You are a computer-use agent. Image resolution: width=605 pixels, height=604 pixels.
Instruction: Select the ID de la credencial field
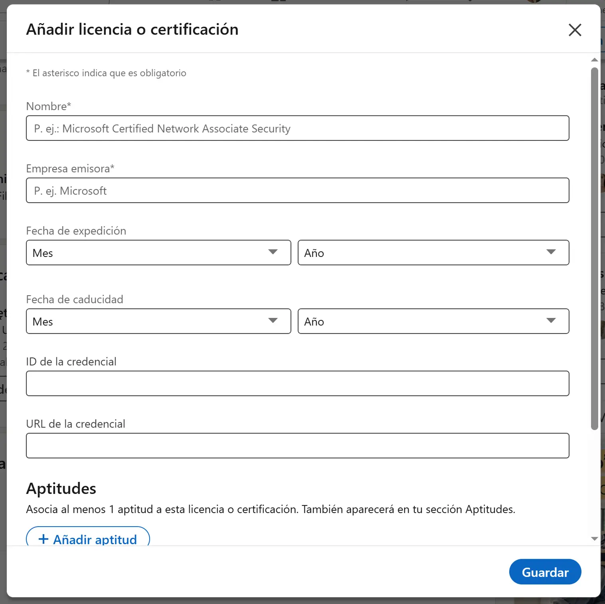click(x=297, y=383)
